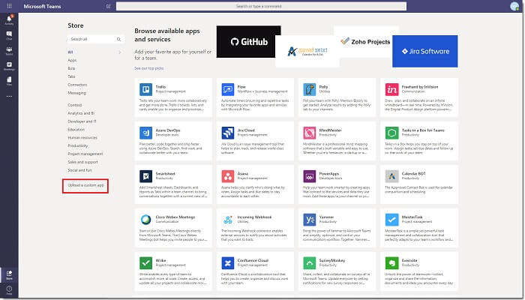
Task: Click the PowerApps icon
Action: (x=309, y=176)
